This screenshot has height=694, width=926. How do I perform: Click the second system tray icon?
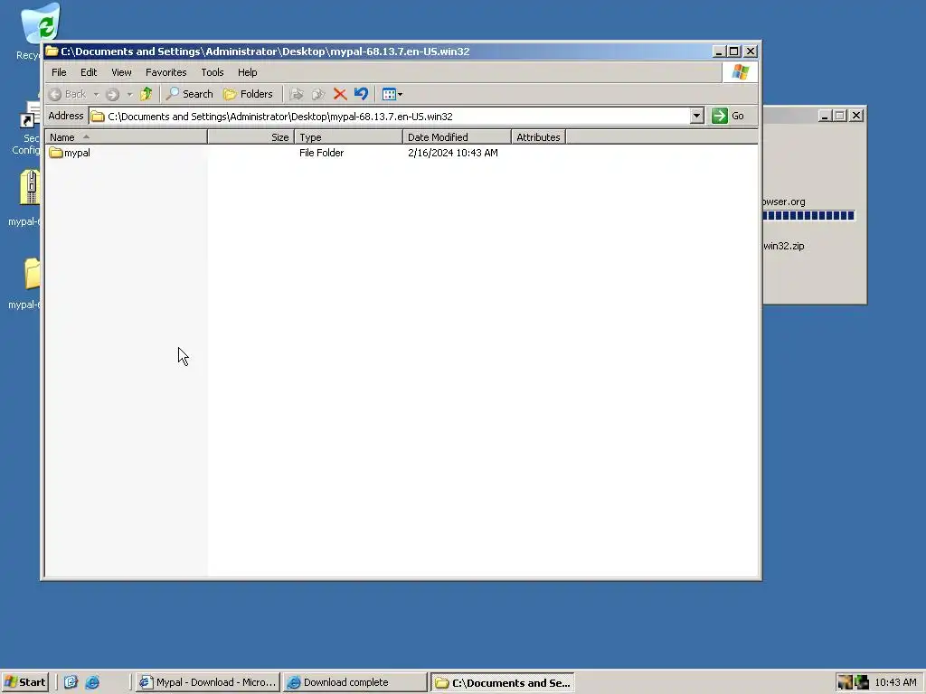862,682
